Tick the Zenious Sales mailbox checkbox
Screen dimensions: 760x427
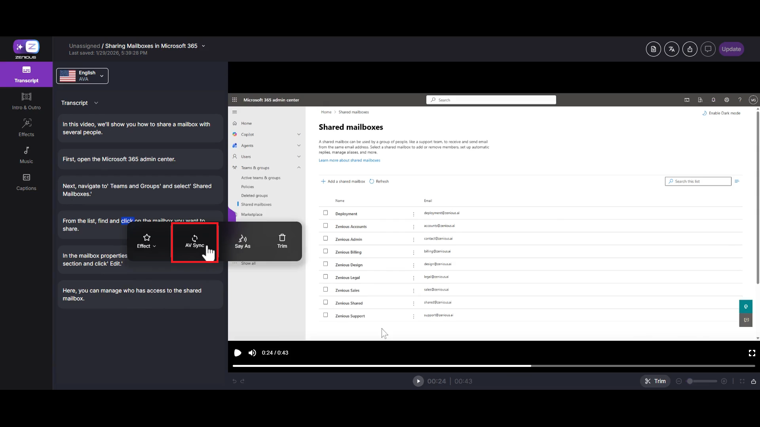pyautogui.click(x=325, y=289)
